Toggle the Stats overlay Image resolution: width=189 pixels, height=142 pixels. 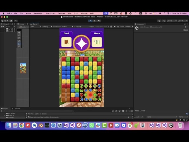(x=122, y=27)
